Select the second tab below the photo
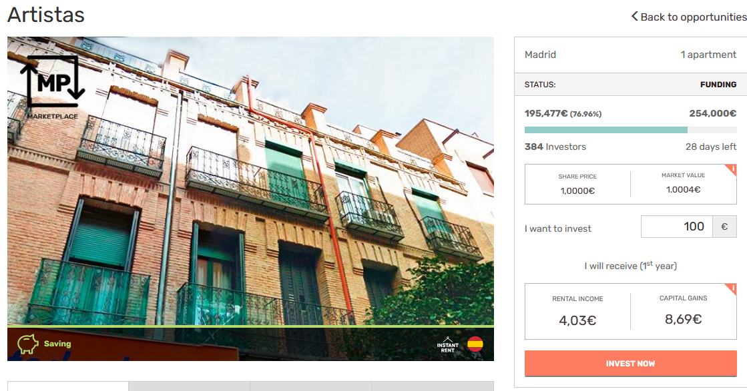 189,386
